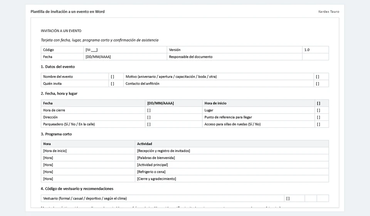Click the bracket field next to 'Hora de inicio'
The width and height of the screenshot is (370, 216).
coord(321,103)
